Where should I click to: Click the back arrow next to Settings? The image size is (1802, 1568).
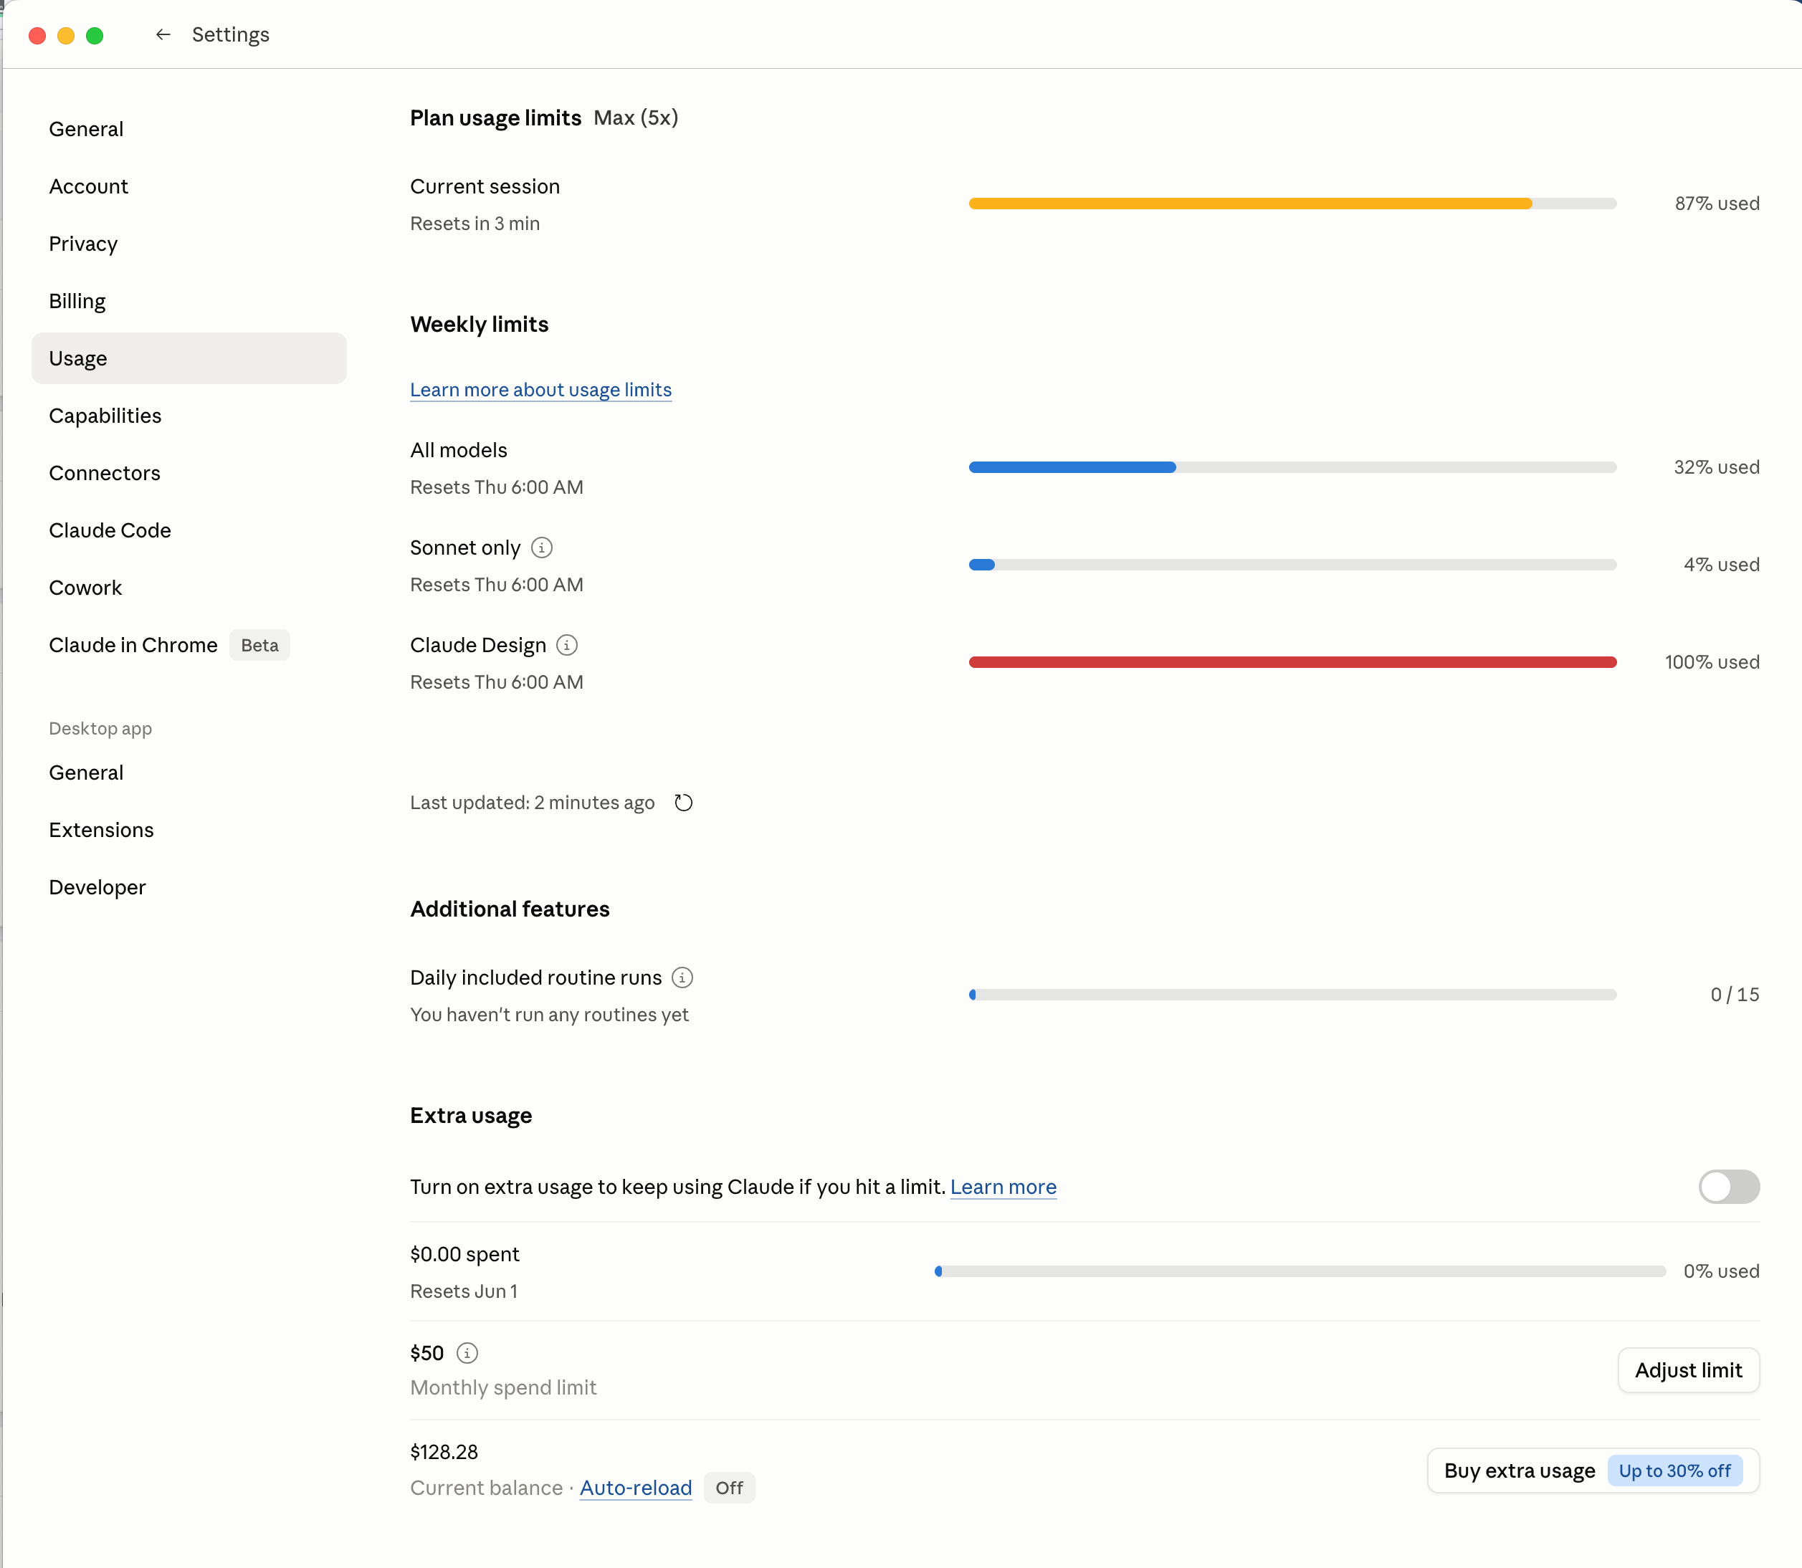(x=163, y=35)
